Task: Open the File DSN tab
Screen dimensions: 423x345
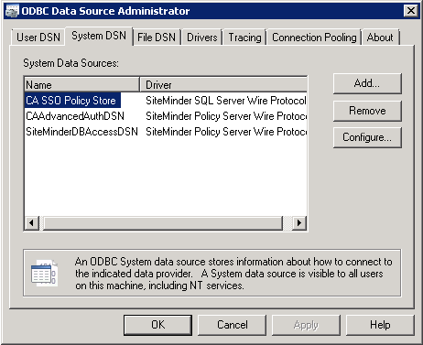Action: point(157,38)
